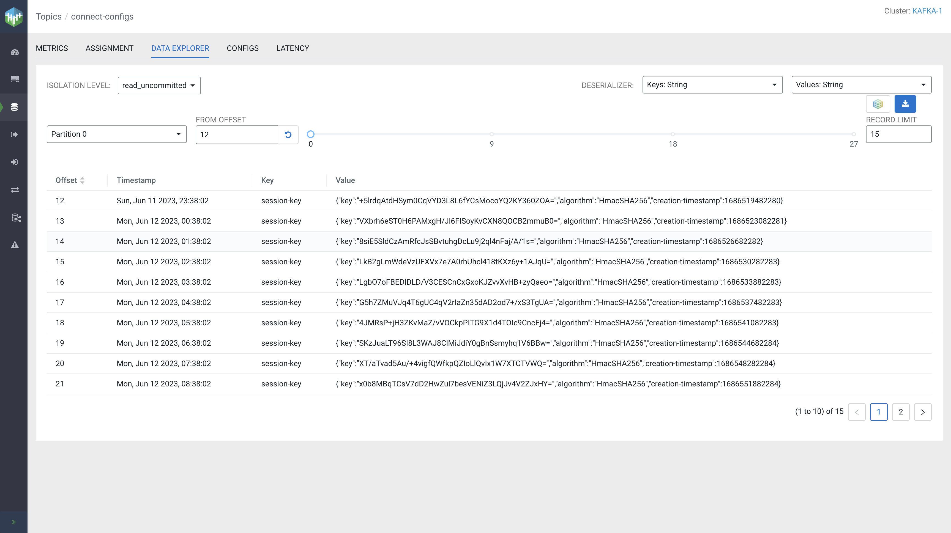Open the brokers list icon in sidebar
This screenshot has height=533, width=951.
[15, 79]
